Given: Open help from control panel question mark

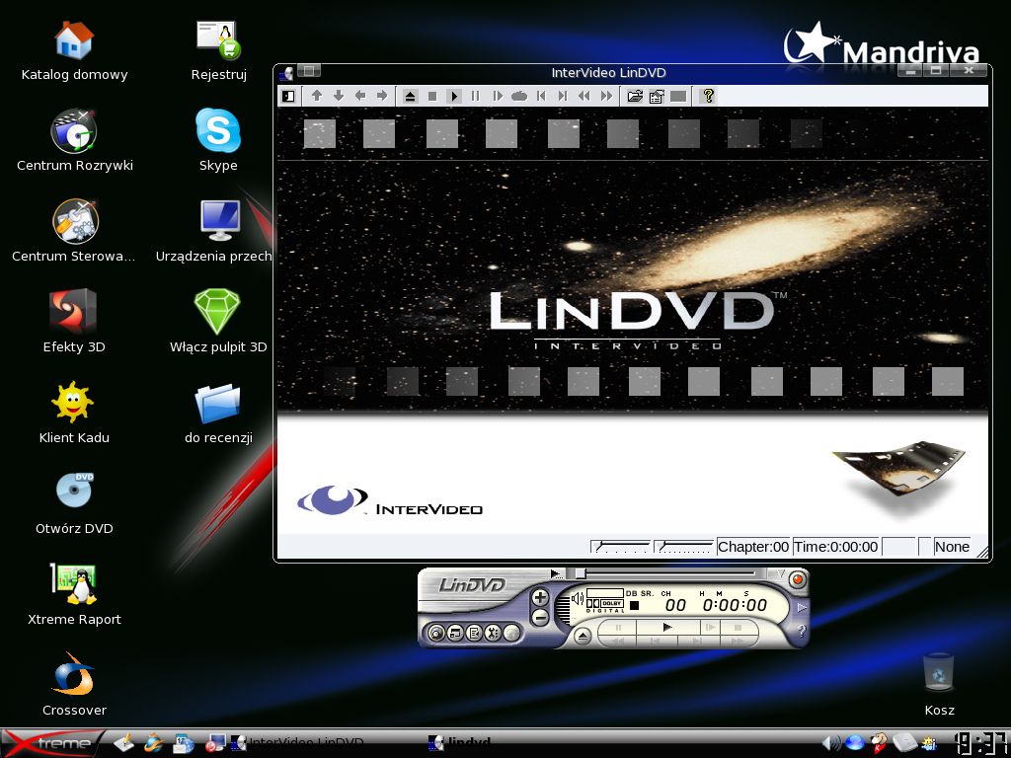Looking at the screenshot, I should (802, 632).
